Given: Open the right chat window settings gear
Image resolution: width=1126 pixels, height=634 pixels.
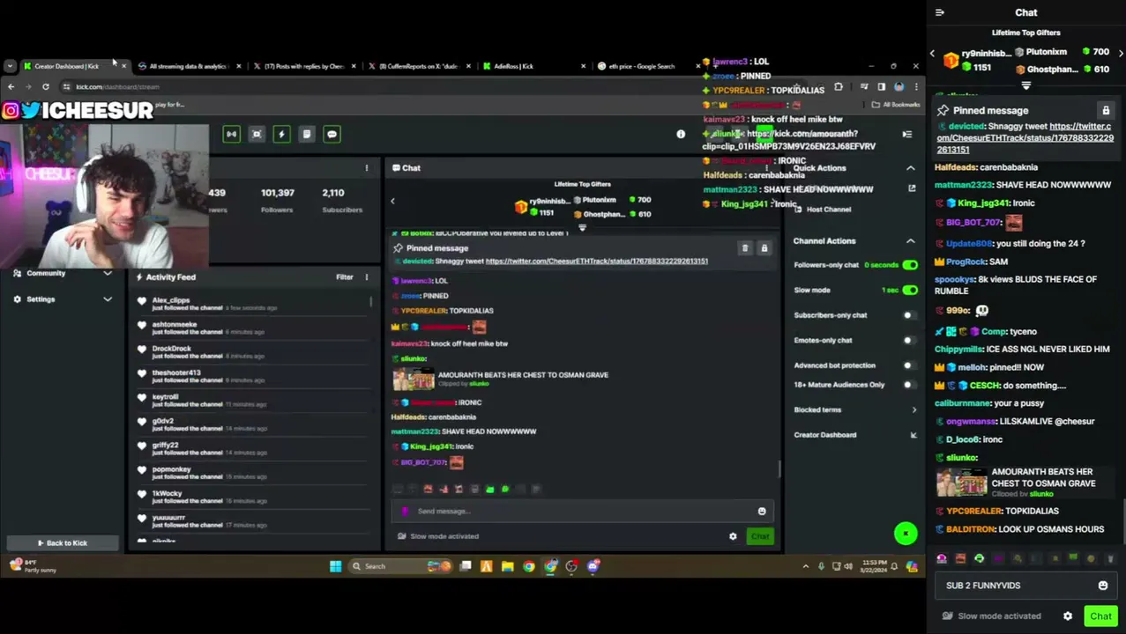Looking at the screenshot, I should click(x=1068, y=616).
